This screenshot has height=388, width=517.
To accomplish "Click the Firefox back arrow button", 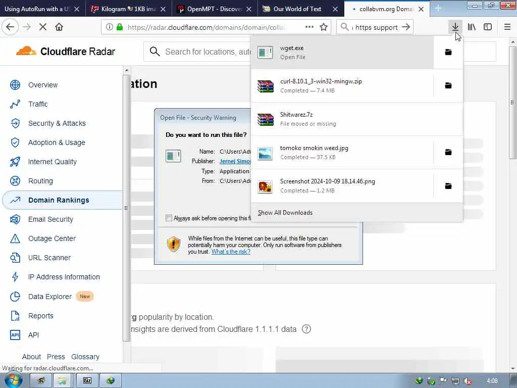I will 10,27.
